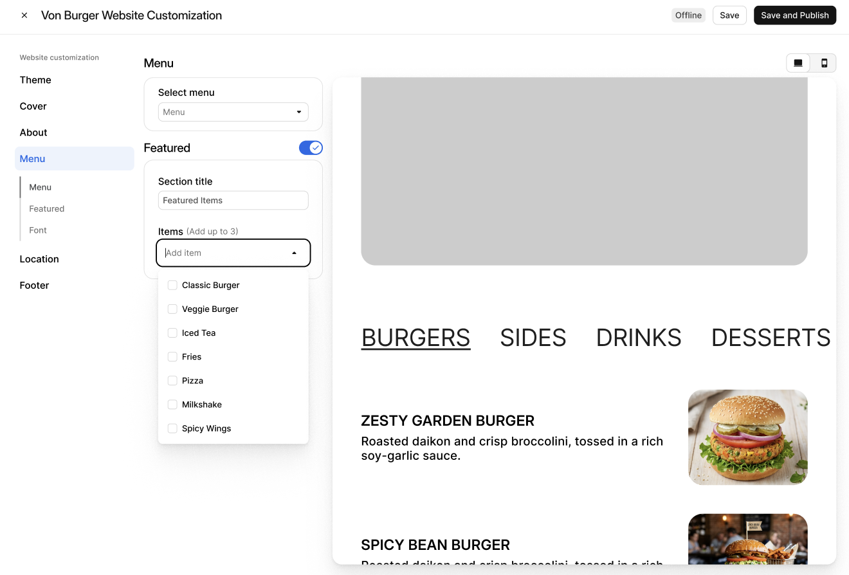
Task: Close the website customization editor
Action: pyautogui.click(x=24, y=15)
